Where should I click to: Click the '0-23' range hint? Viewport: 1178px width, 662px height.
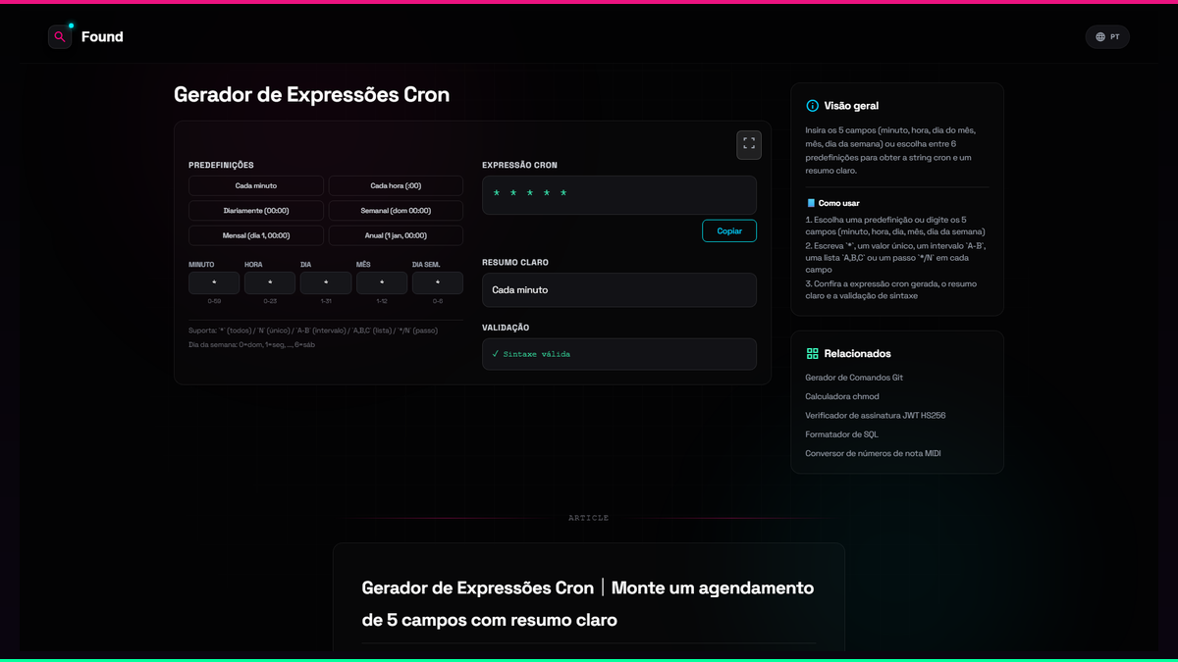click(270, 301)
